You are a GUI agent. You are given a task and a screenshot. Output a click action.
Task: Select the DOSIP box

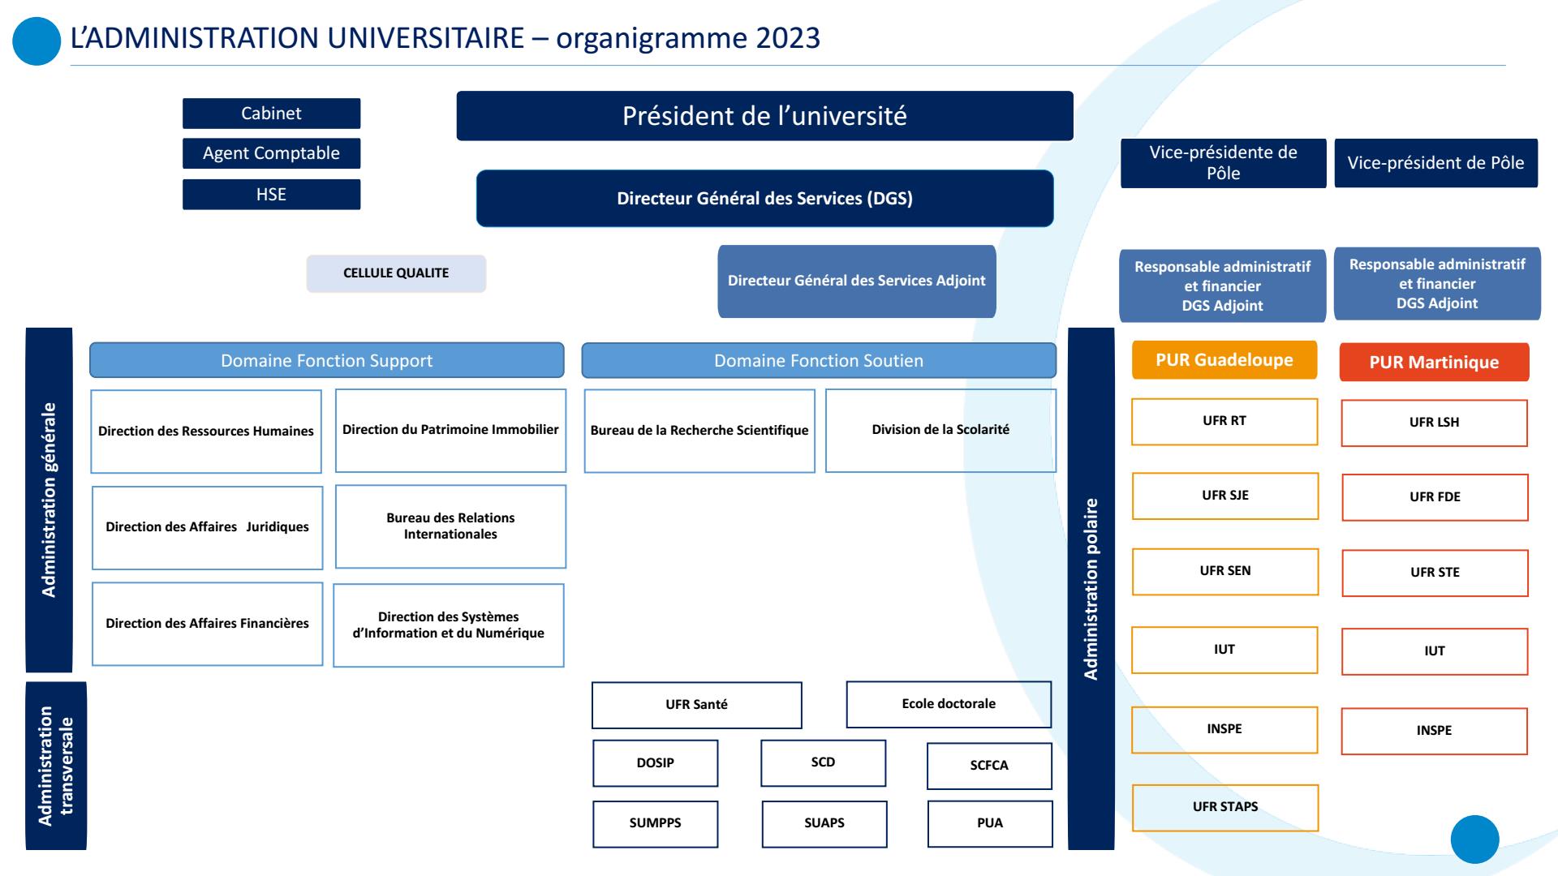[x=656, y=763]
